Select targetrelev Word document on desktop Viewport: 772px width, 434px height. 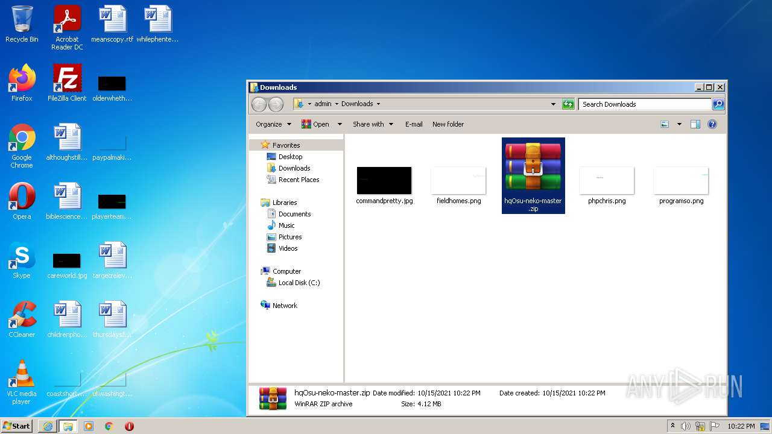click(112, 260)
